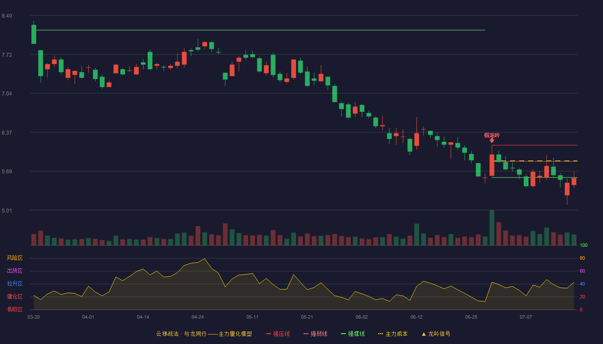Click the 06-02 date axis label

(x=362, y=317)
